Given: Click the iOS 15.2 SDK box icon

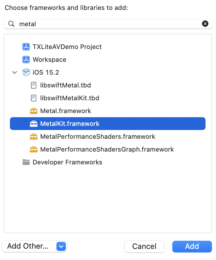Looking at the screenshot, I should click(26, 72).
